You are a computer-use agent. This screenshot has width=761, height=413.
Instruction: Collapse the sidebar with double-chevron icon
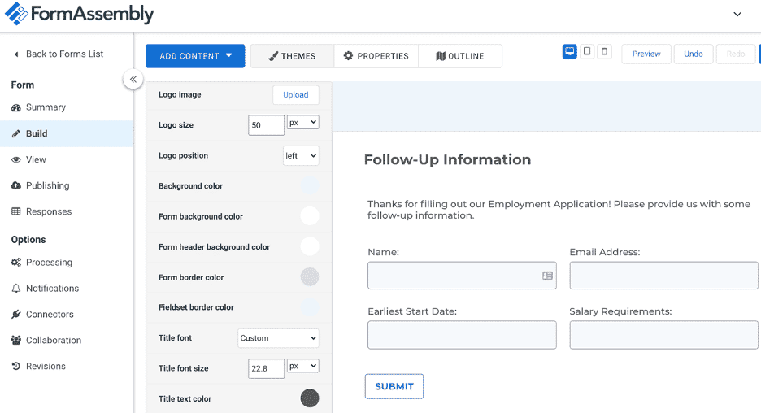(x=133, y=79)
